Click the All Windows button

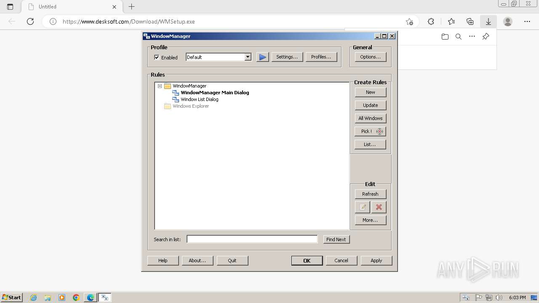[x=371, y=118]
